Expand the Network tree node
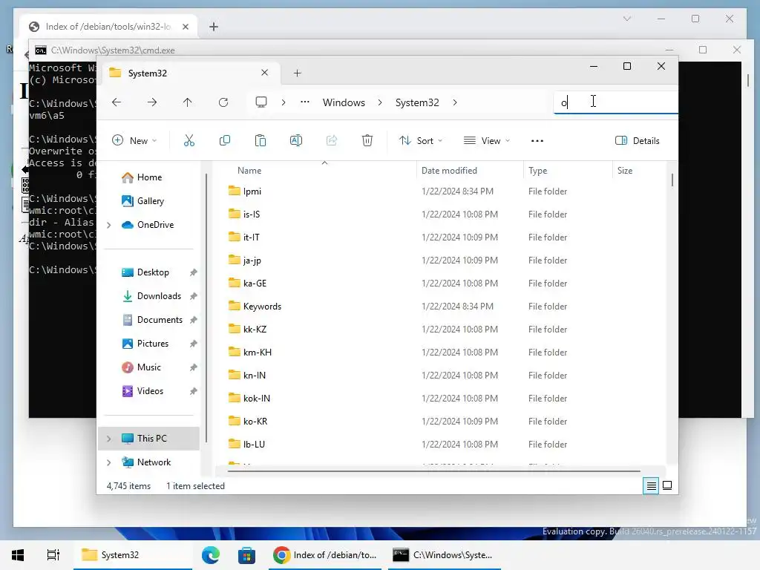The height and width of the screenshot is (570, 760). tap(109, 462)
